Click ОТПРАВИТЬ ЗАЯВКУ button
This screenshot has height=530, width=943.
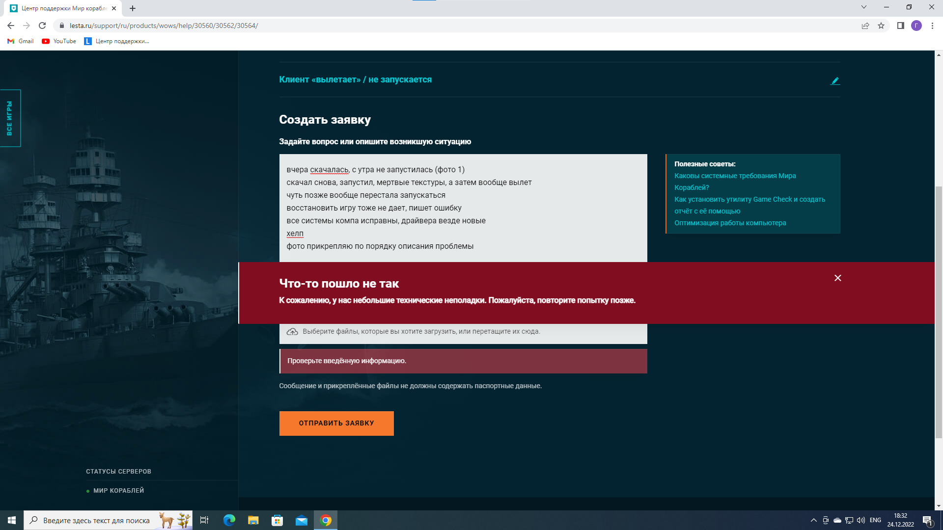click(336, 423)
